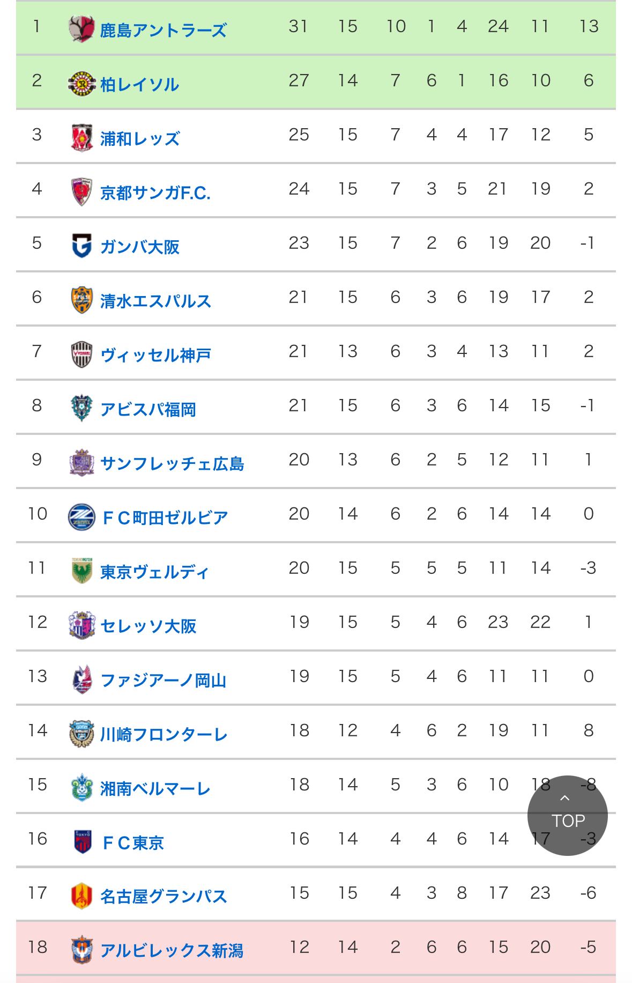This screenshot has height=983, width=632.
Task: Click the Cerezo Osaka team crest icon
Action: (x=81, y=625)
